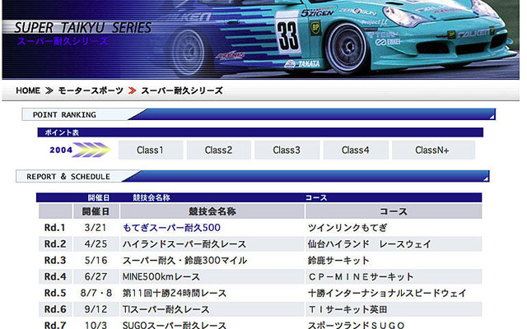Click the 8/7・8 date cell
The width and height of the screenshot is (527, 329).
(x=96, y=293)
